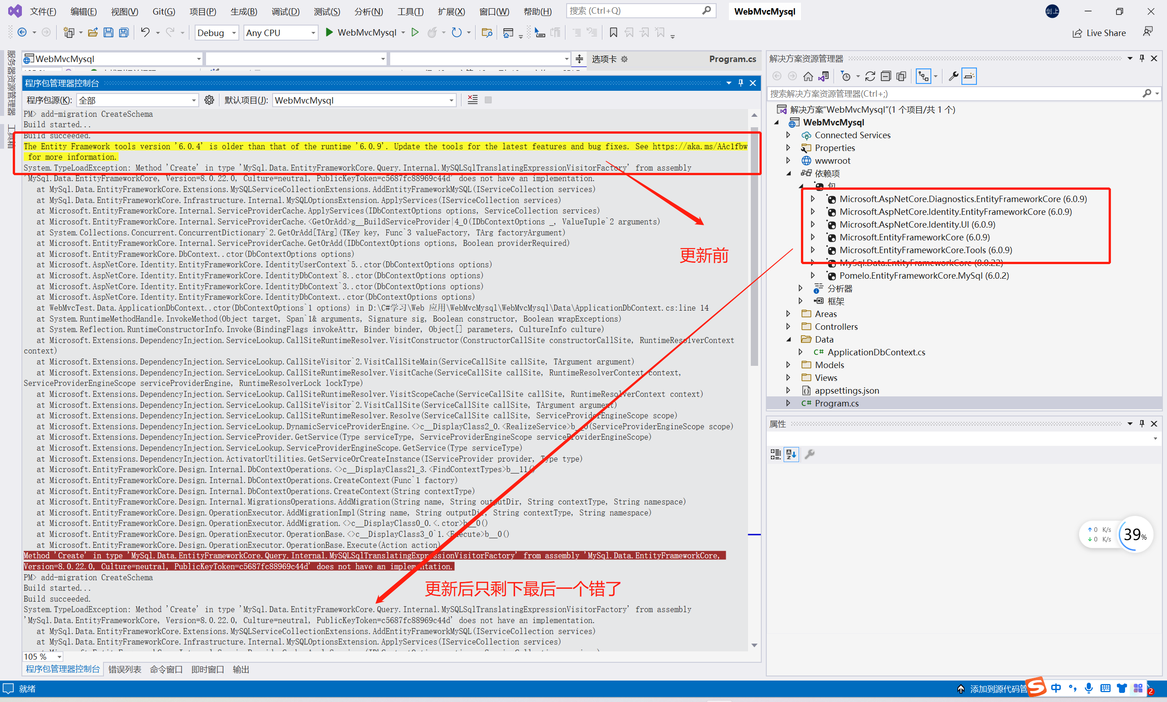Click the Save All toolbar icon
Image resolution: width=1167 pixels, height=702 pixels.
pos(124,33)
